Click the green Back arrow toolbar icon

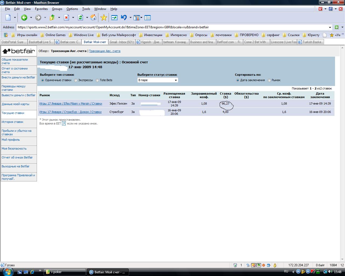[24, 18]
